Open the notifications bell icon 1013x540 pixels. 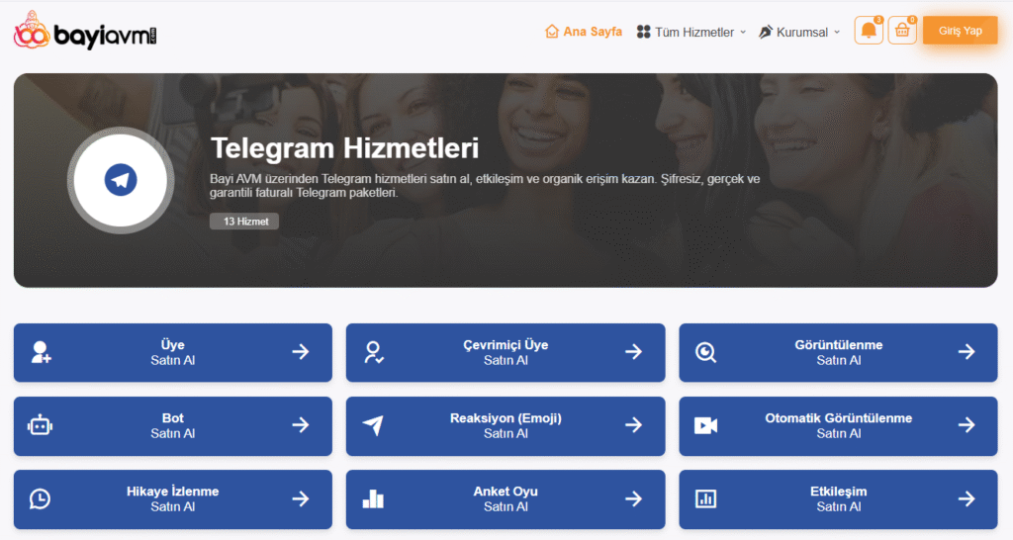pos(869,31)
